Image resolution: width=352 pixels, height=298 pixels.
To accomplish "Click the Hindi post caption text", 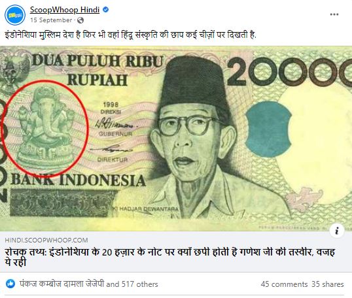I will tap(130, 35).
